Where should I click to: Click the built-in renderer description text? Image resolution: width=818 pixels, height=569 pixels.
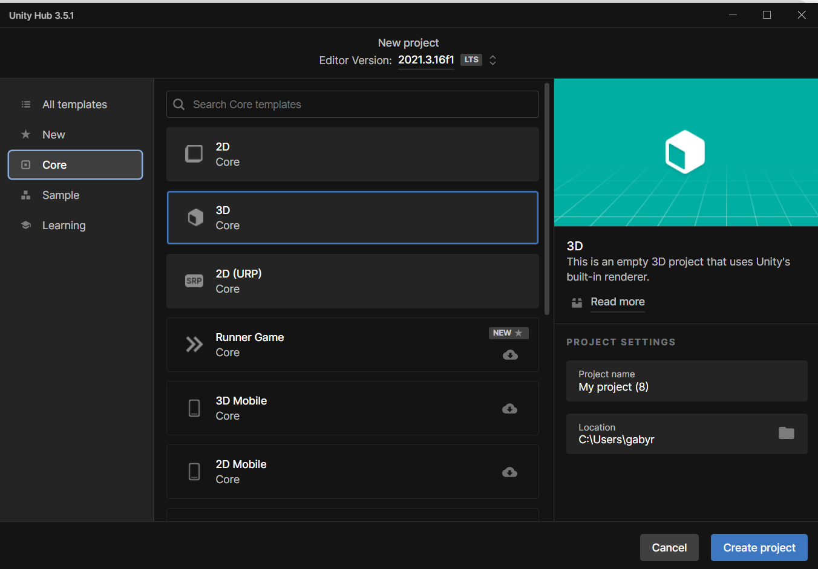pos(678,269)
